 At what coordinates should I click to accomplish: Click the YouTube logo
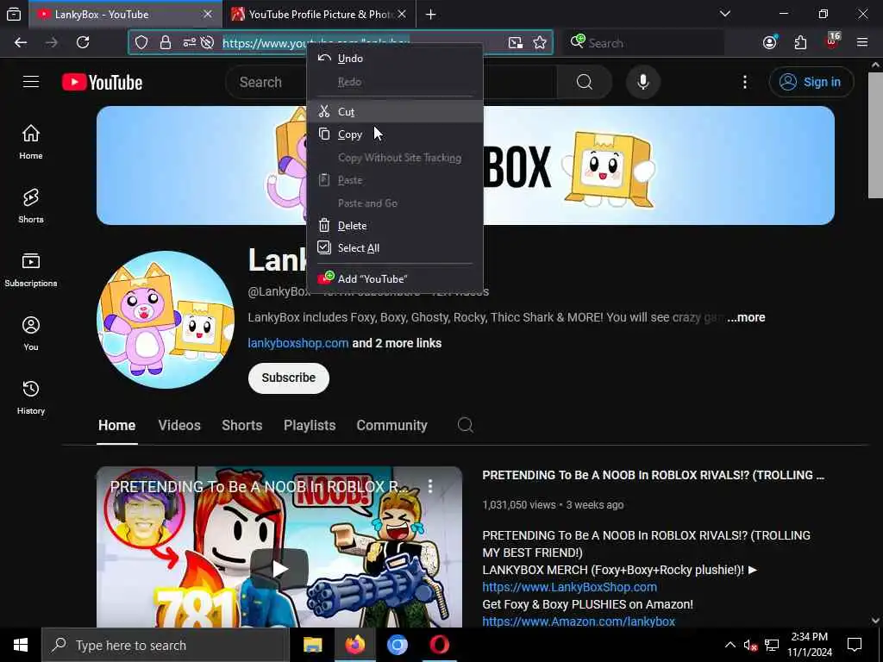[x=102, y=82]
